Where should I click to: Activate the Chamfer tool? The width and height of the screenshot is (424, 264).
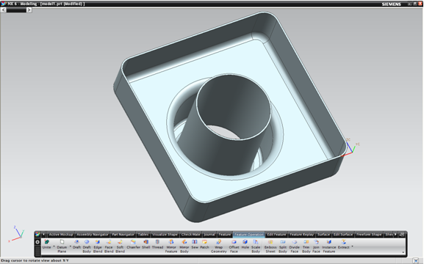click(x=133, y=244)
